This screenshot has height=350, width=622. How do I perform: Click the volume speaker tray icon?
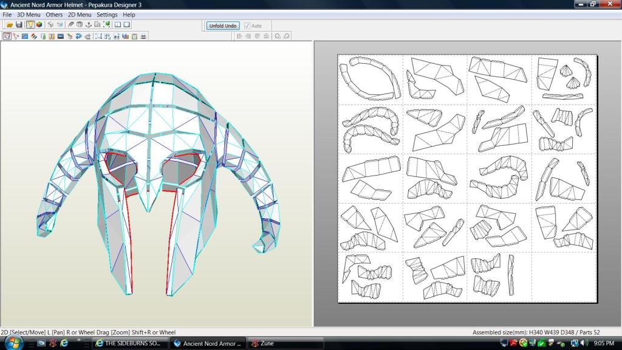coord(584,343)
